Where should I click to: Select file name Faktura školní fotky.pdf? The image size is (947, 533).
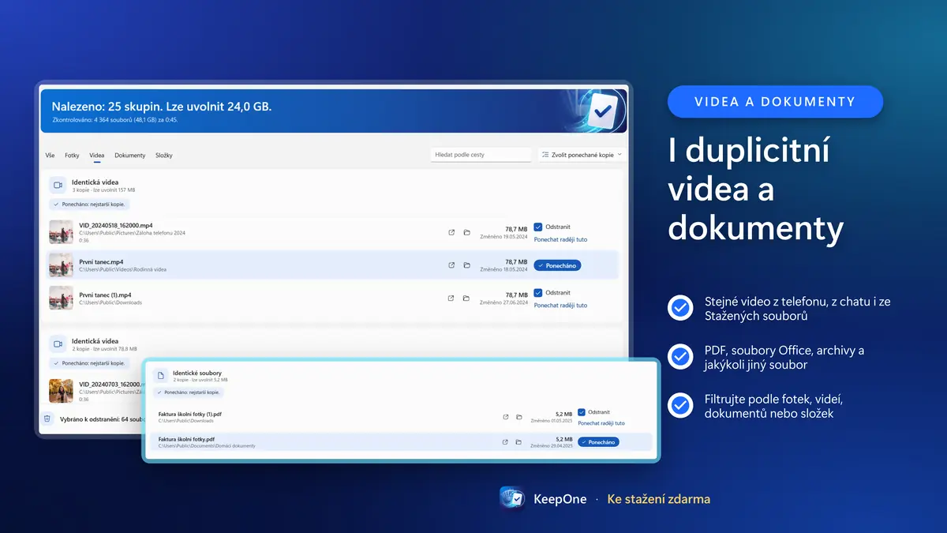(x=186, y=439)
